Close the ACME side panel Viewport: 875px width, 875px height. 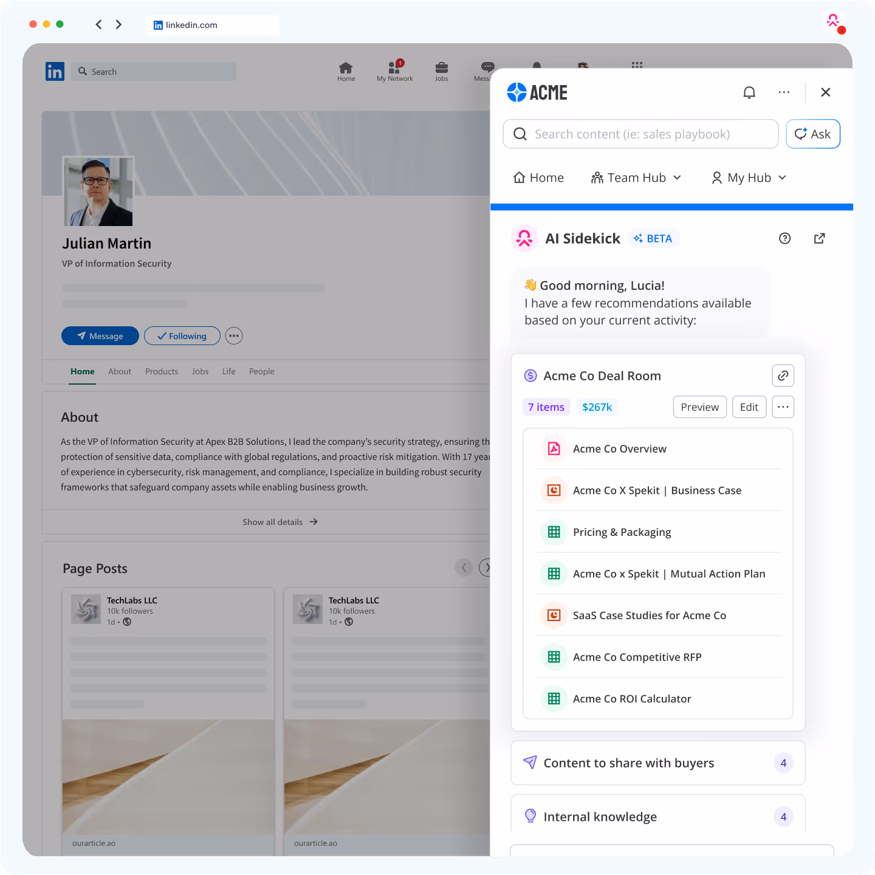pos(825,92)
